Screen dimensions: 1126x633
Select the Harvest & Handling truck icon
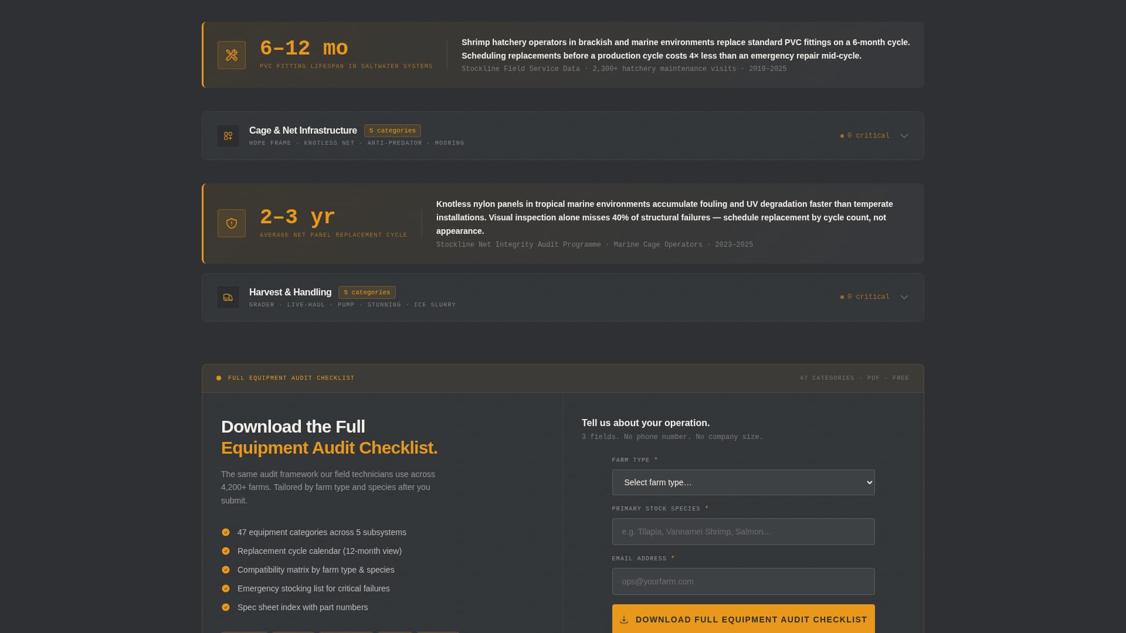click(x=228, y=297)
